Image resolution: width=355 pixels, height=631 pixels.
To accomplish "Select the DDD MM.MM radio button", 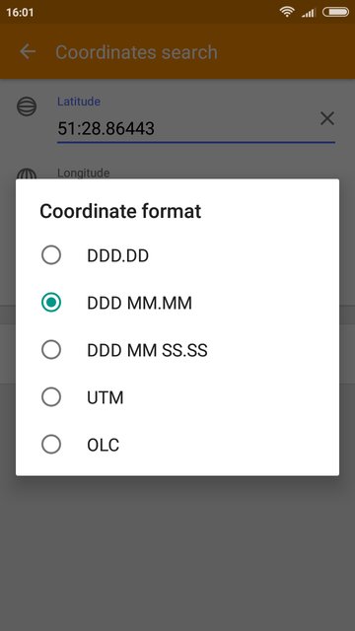I will [x=51, y=303].
